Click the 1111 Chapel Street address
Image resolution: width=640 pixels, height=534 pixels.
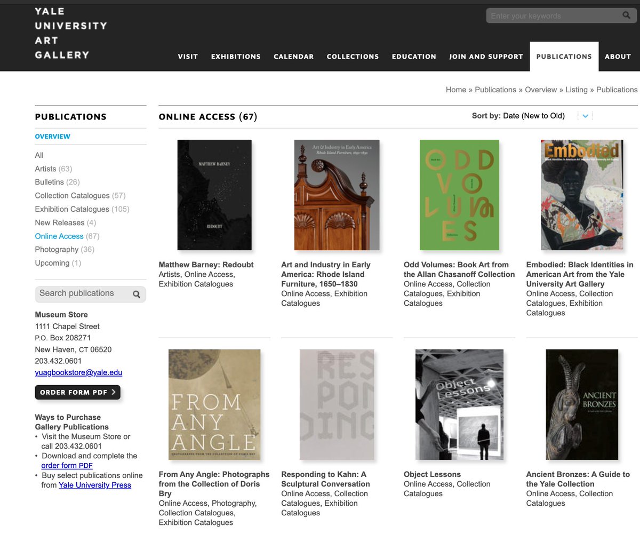[x=67, y=326]
